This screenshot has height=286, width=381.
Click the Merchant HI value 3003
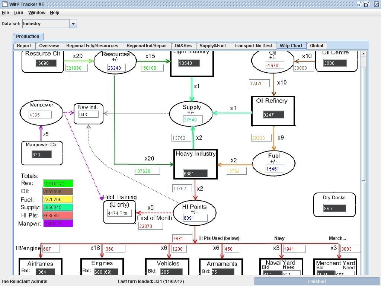(350, 248)
